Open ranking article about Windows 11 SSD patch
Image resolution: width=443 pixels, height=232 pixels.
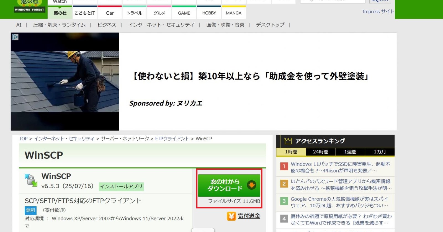tap(341, 167)
